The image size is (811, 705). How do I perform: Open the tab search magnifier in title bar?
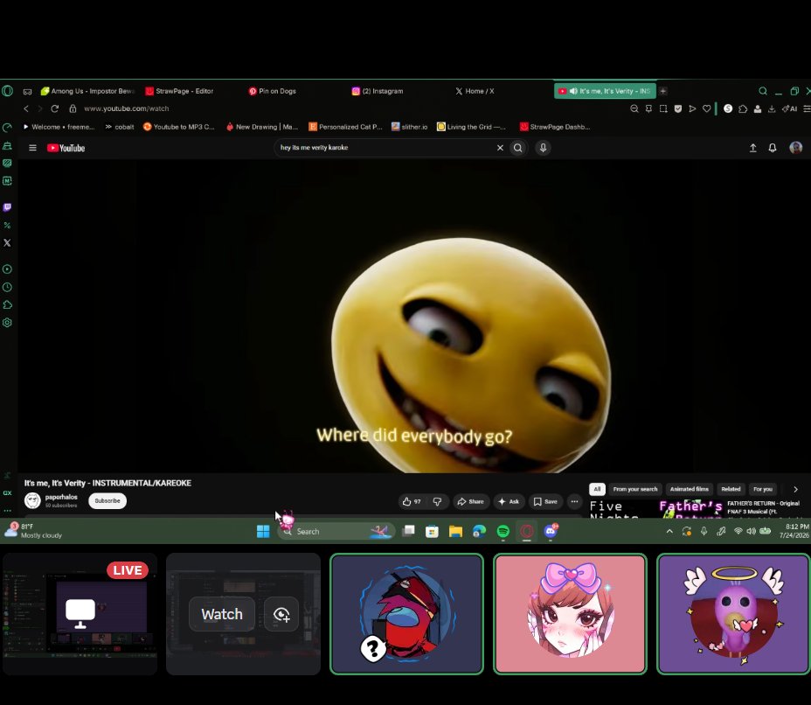pos(763,91)
